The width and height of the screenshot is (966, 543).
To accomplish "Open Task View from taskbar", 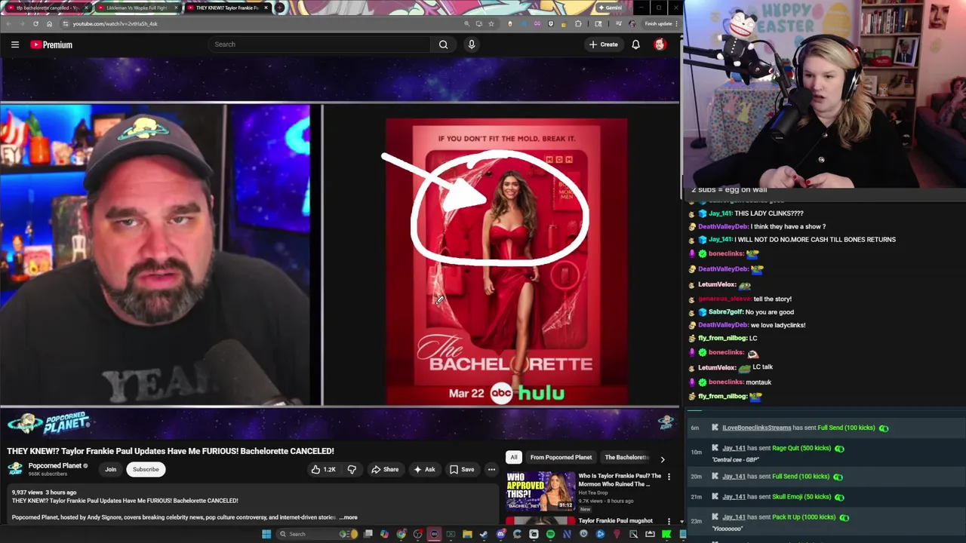I will [x=368, y=534].
